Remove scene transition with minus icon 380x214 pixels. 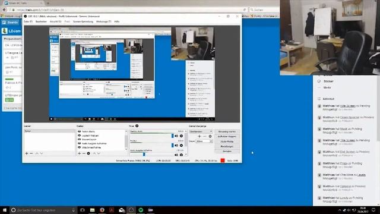pos(205,136)
